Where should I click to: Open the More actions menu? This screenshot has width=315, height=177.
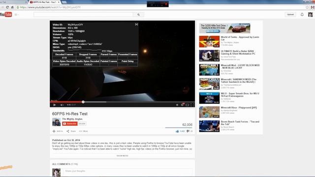[83, 131]
